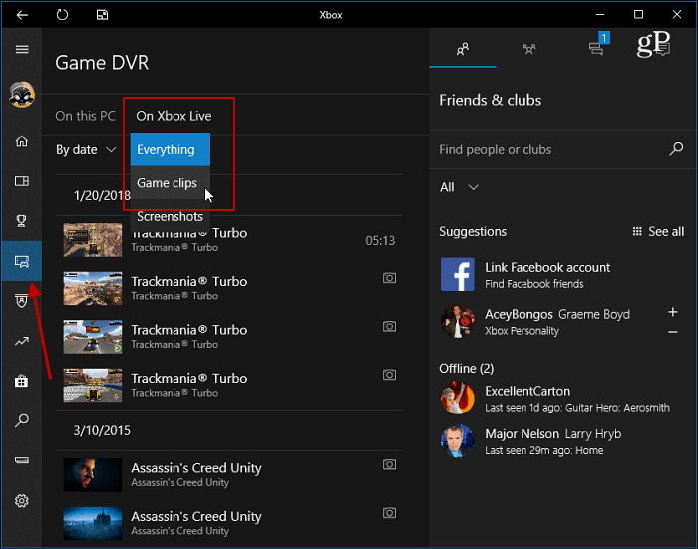Click the full-screen view icon in title bar
The width and height of the screenshot is (698, 549).
[102, 15]
